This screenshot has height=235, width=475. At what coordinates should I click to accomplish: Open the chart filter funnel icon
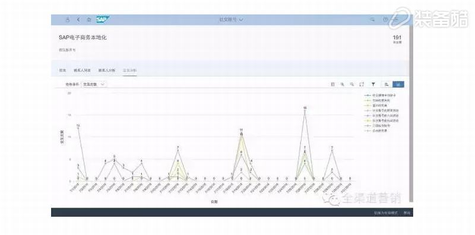[x=373, y=84]
